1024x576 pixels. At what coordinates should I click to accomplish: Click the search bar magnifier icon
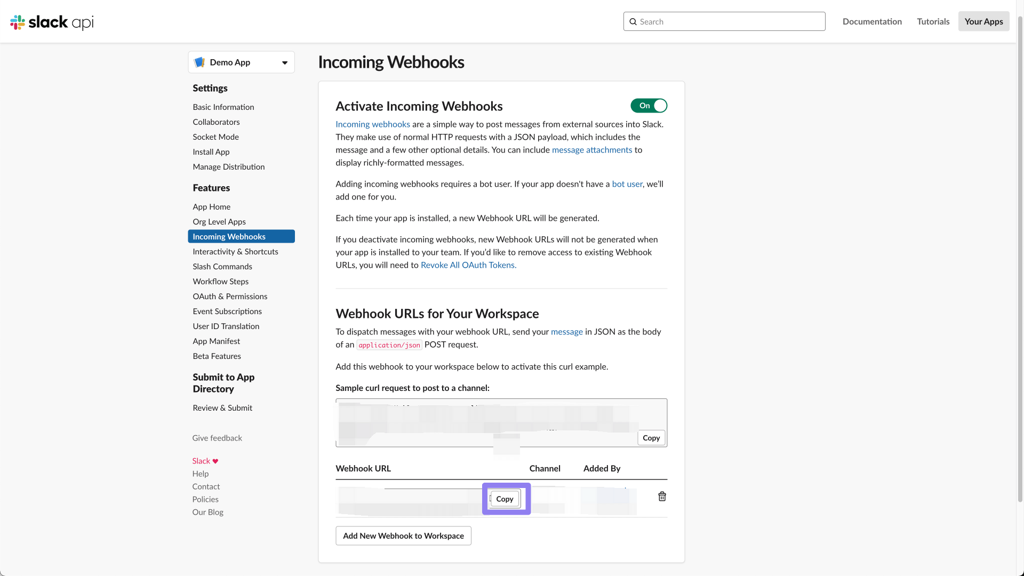point(633,21)
